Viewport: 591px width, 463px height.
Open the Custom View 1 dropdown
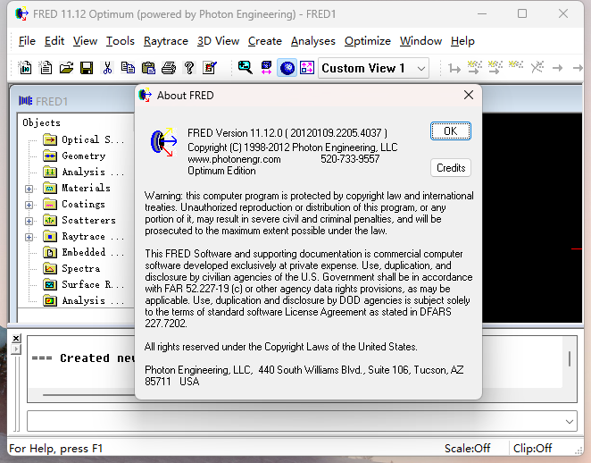[x=421, y=68]
